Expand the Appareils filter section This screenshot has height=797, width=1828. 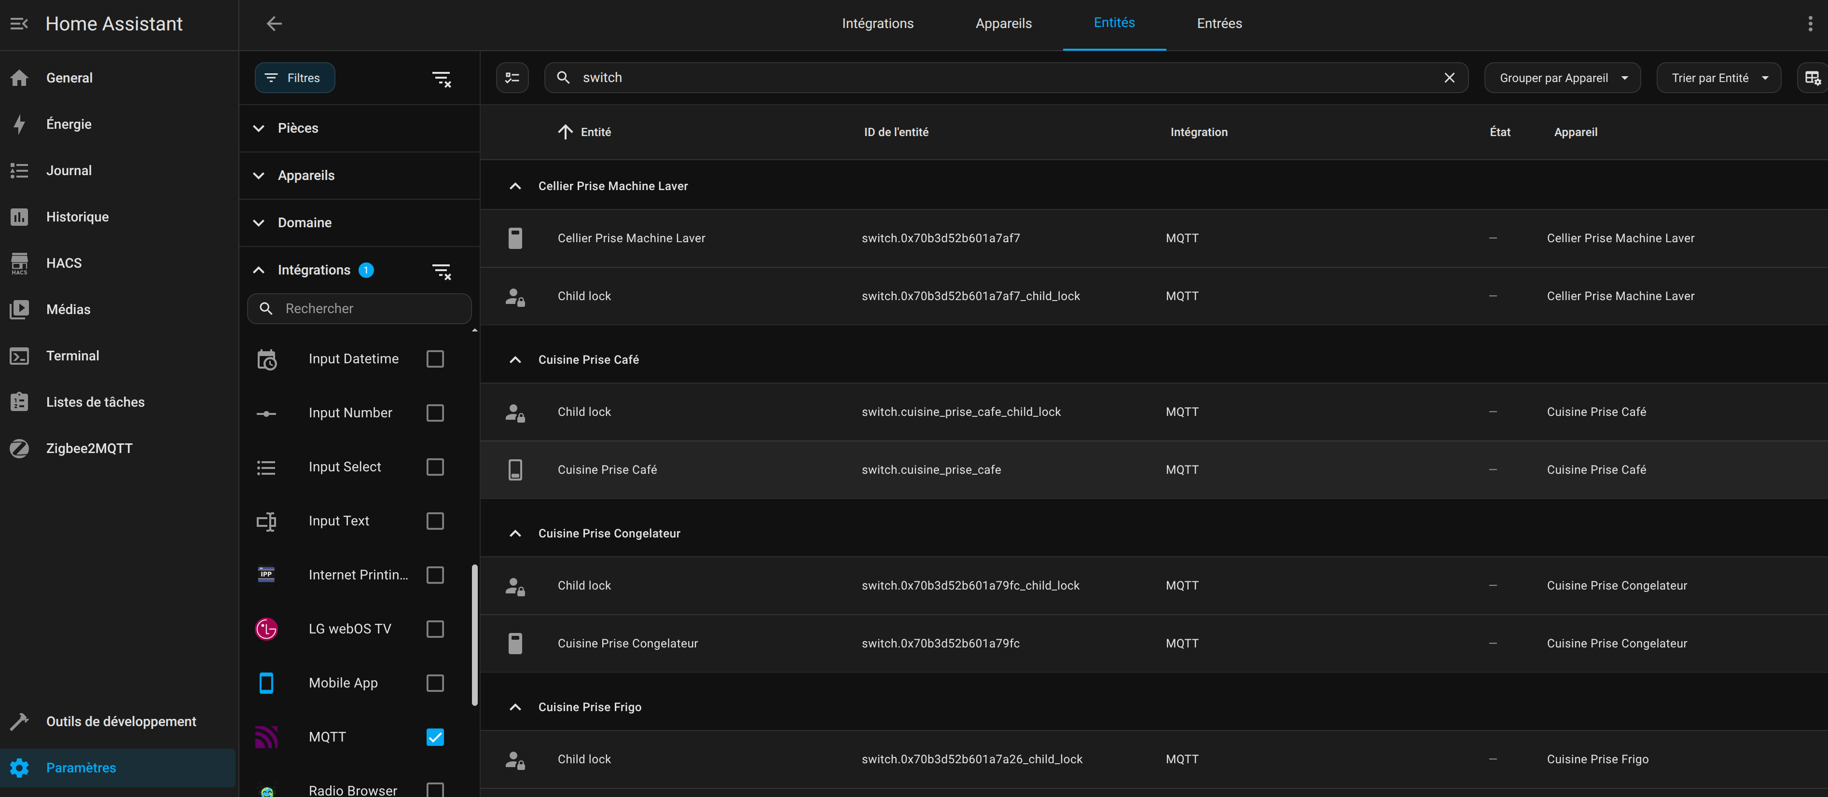tap(359, 175)
